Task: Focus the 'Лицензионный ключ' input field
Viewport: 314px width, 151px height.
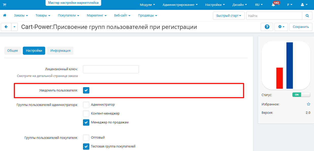Action: point(111,69)
